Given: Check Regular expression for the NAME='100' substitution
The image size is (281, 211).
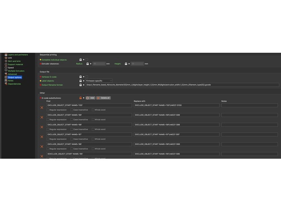Looking at the screenshot, I should pyautogui.click(x=48, y=110).
